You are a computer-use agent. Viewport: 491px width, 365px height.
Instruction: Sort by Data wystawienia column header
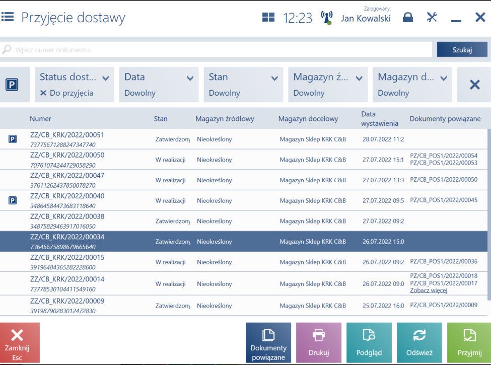[380, 119]
